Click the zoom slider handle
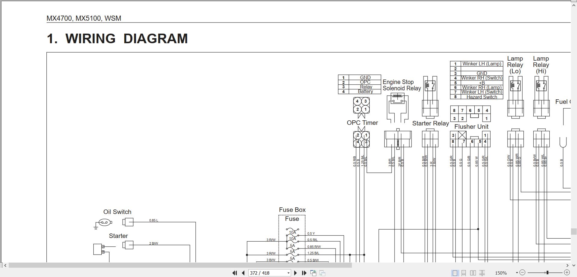Viewport: 577px width, 277px height. click(x=547, y=272)
